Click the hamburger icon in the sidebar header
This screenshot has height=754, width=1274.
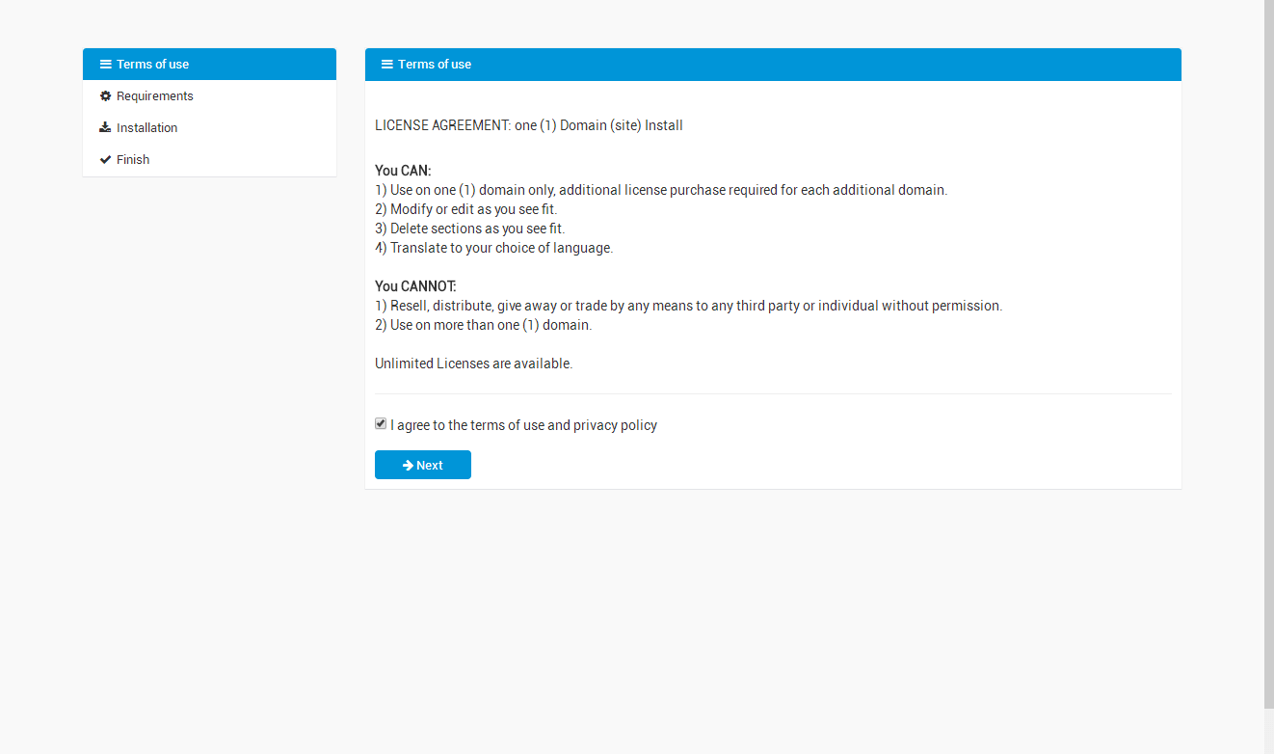click(105, 65)
